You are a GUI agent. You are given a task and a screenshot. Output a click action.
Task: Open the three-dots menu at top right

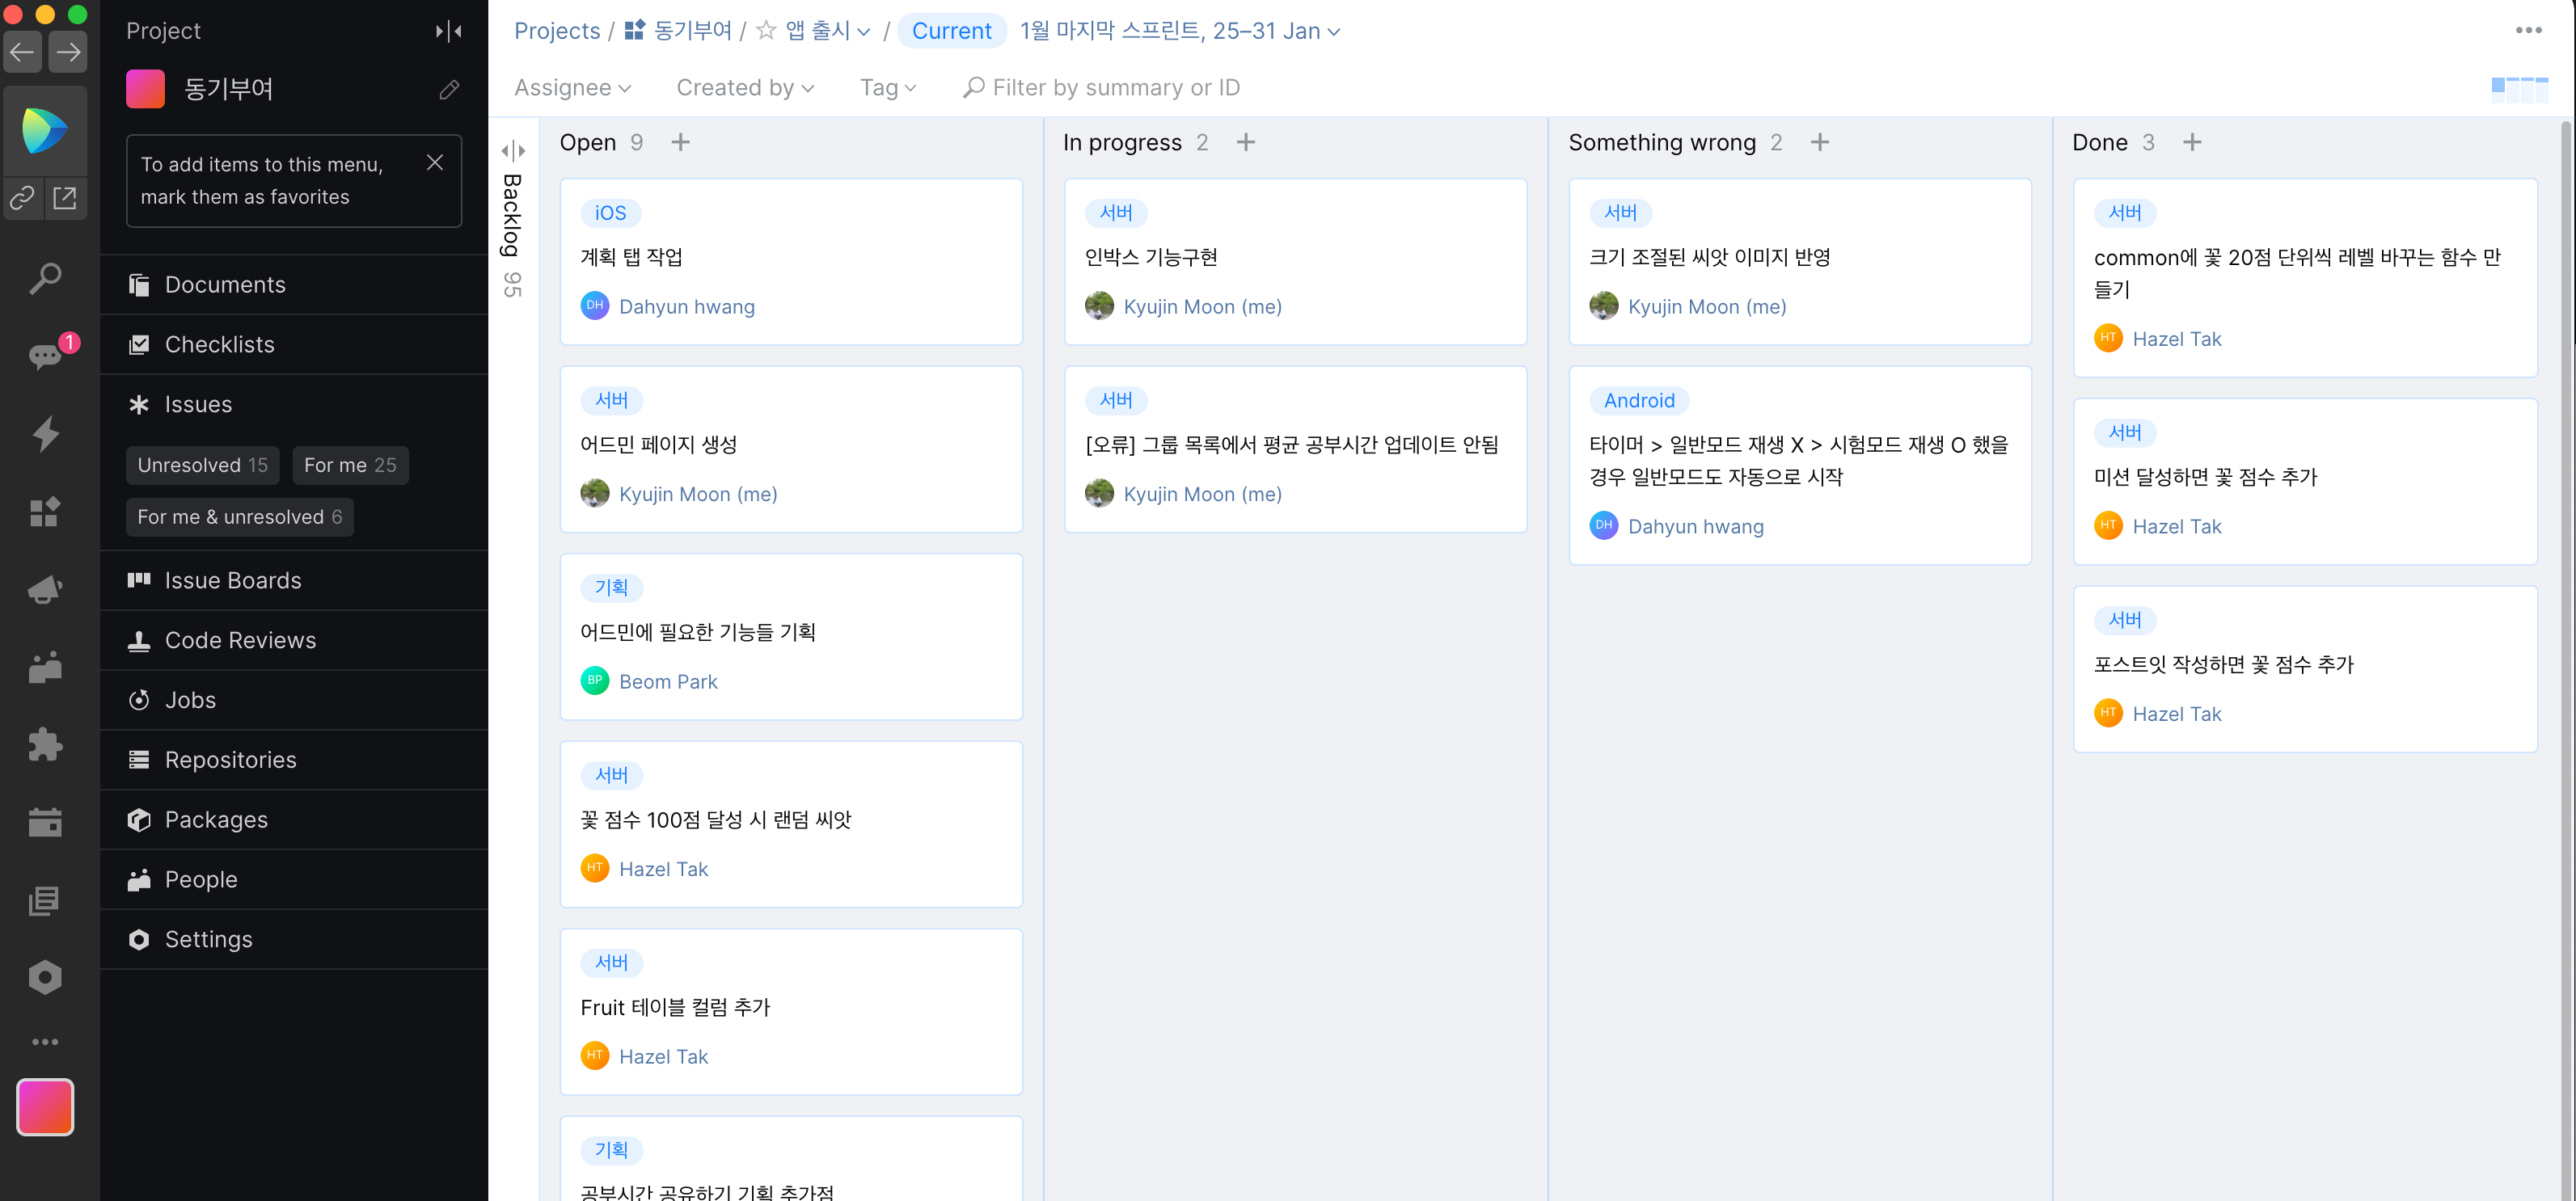pos(2528,30)
